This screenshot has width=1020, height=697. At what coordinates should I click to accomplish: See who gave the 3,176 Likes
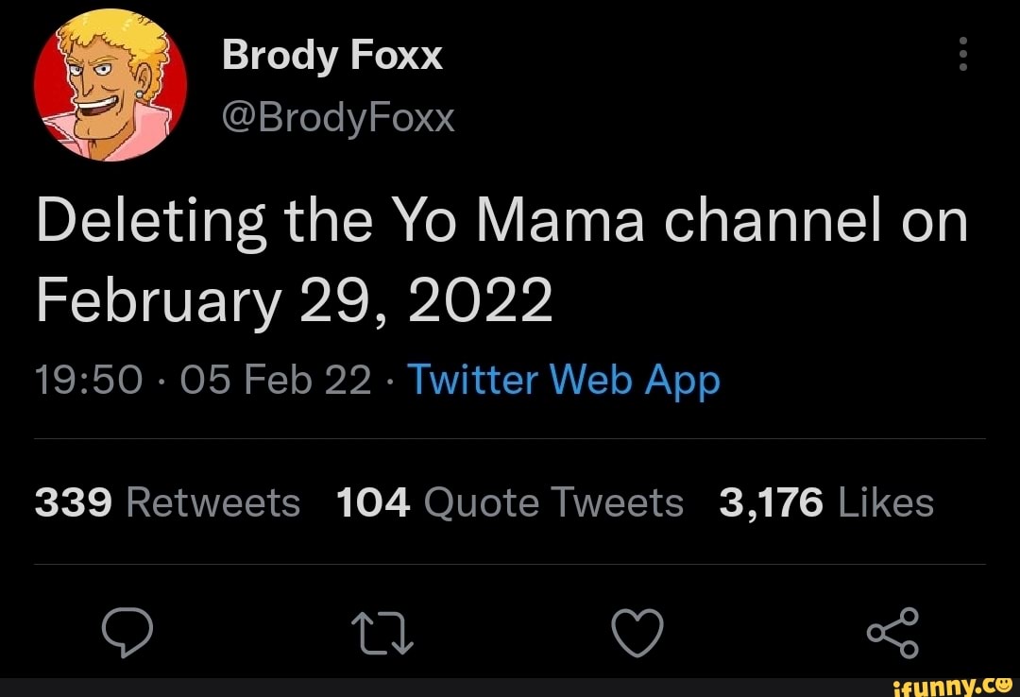point(825,502)
